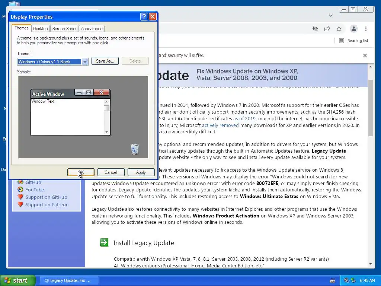Click the heart icon beside Support on Patreon
This screenshot has height=286, width=381.
coord(20,204)
